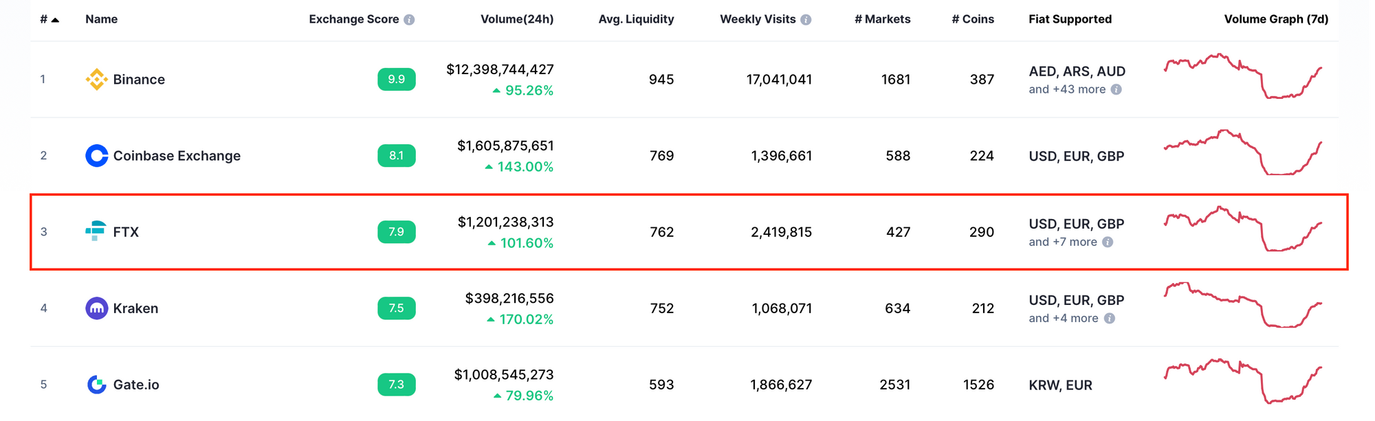
Task: Click the weekly visits value 2,419,815
Action: click(x=781, y=232)
